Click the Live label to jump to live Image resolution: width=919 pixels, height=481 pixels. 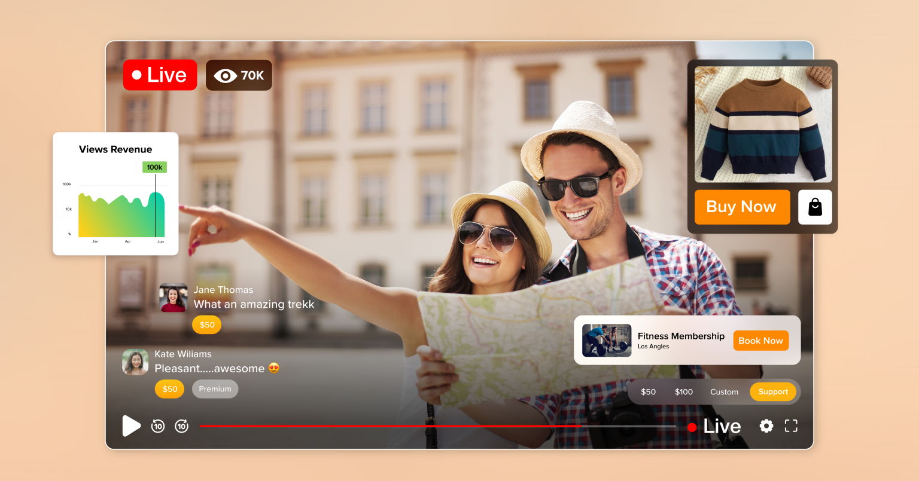point(722,425)
